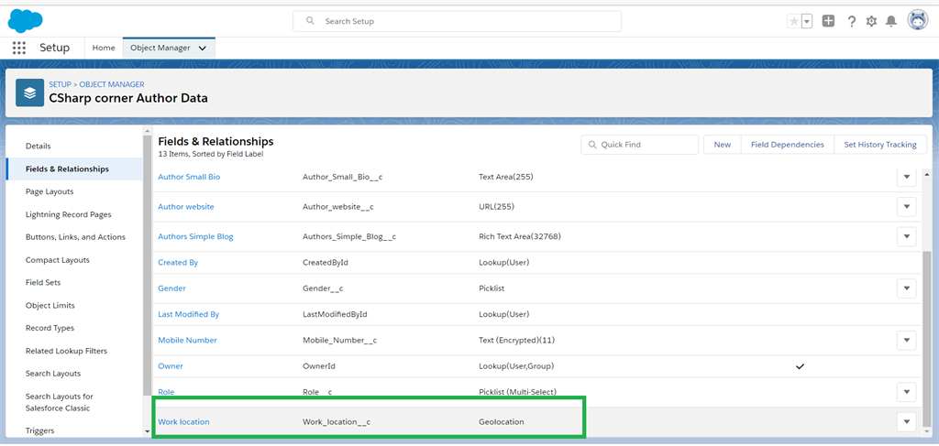Open Page Layouts in sidebar
939x446 pixels.
pyautogui.click(x=50, y=191)
